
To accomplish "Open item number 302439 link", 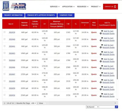I will [x=12, y=32].
